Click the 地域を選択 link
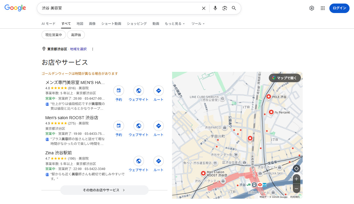This screenshot has width=354, height=204. 78,49
